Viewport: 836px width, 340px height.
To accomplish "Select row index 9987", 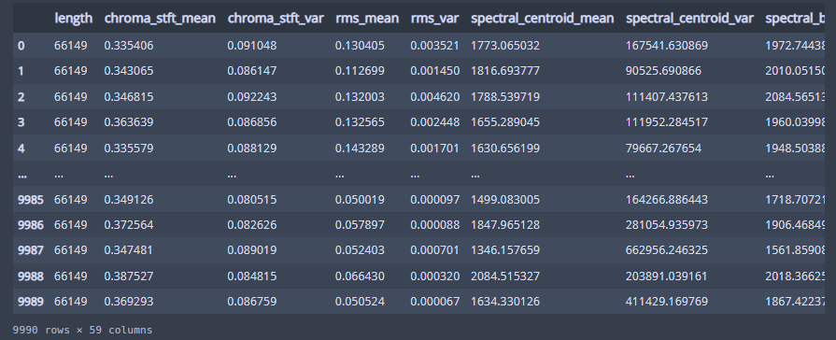I will [31, 250].
